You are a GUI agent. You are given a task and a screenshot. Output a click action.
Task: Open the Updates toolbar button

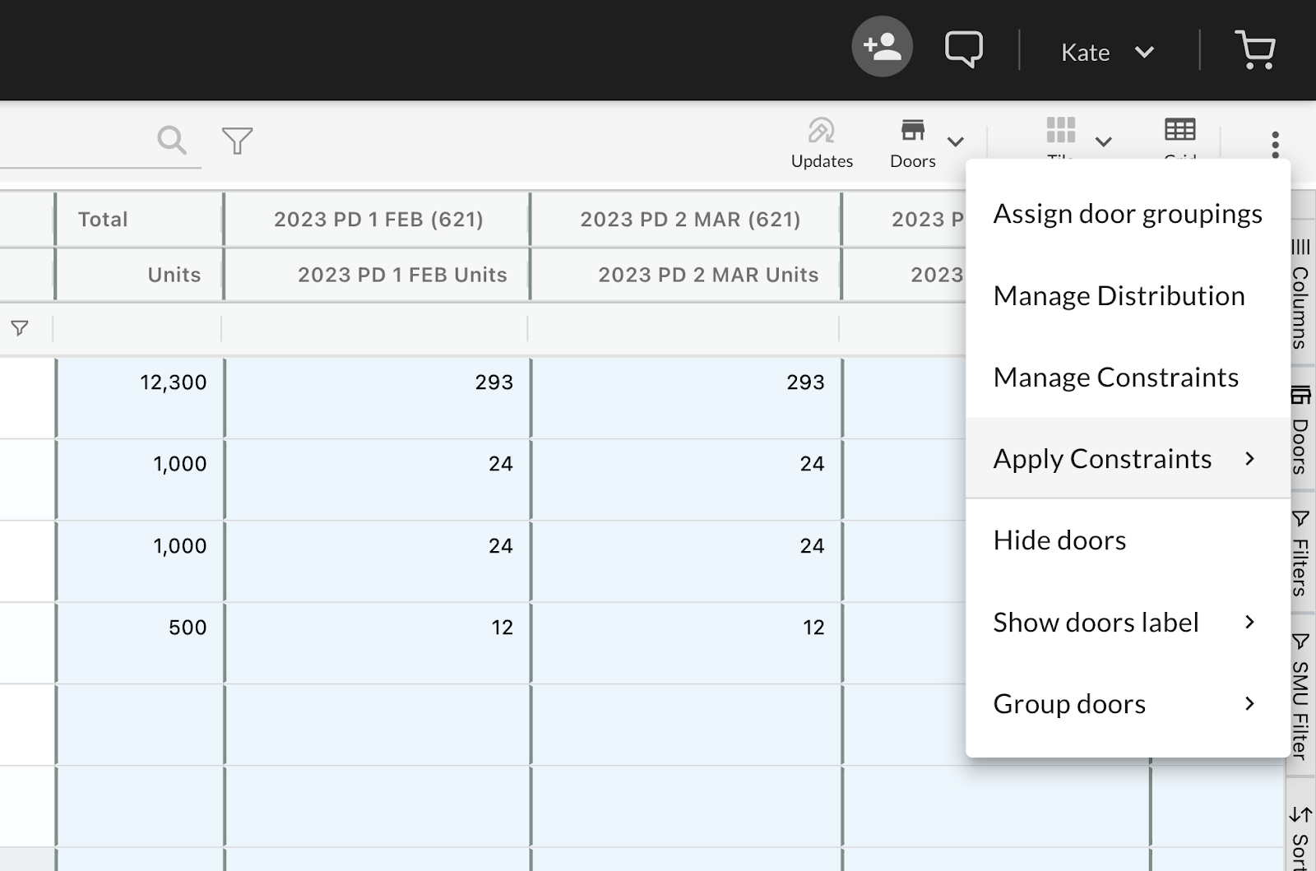821,142
